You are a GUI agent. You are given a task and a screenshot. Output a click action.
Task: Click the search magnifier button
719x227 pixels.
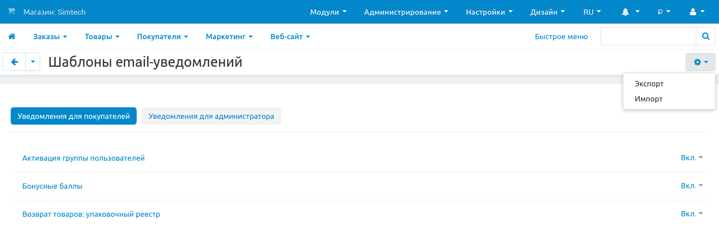point(705,36)
